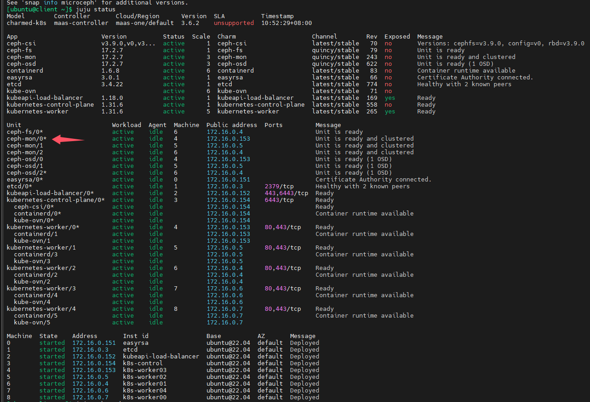Select the etcd version '3.4.22'
Image resolution: width=590 pixels, height=402 pixels.
point(112,84)
